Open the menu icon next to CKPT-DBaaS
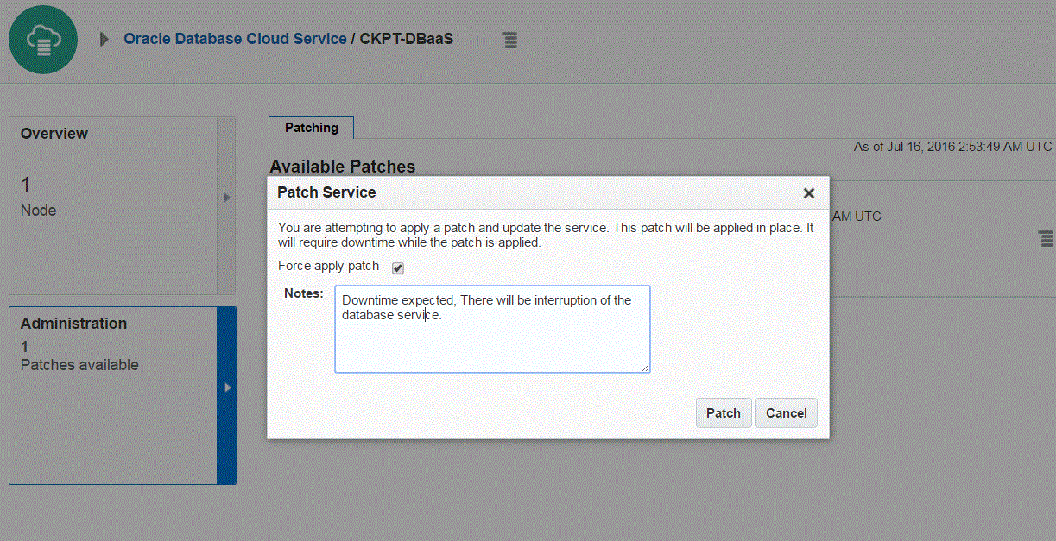Image resolution: width=1056 pixels, height=541 pixels. pos(510,40)
